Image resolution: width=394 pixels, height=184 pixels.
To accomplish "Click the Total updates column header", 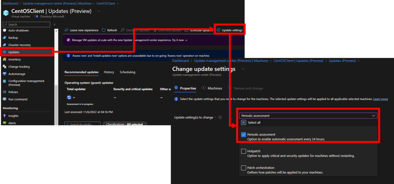I will (76, 89).
